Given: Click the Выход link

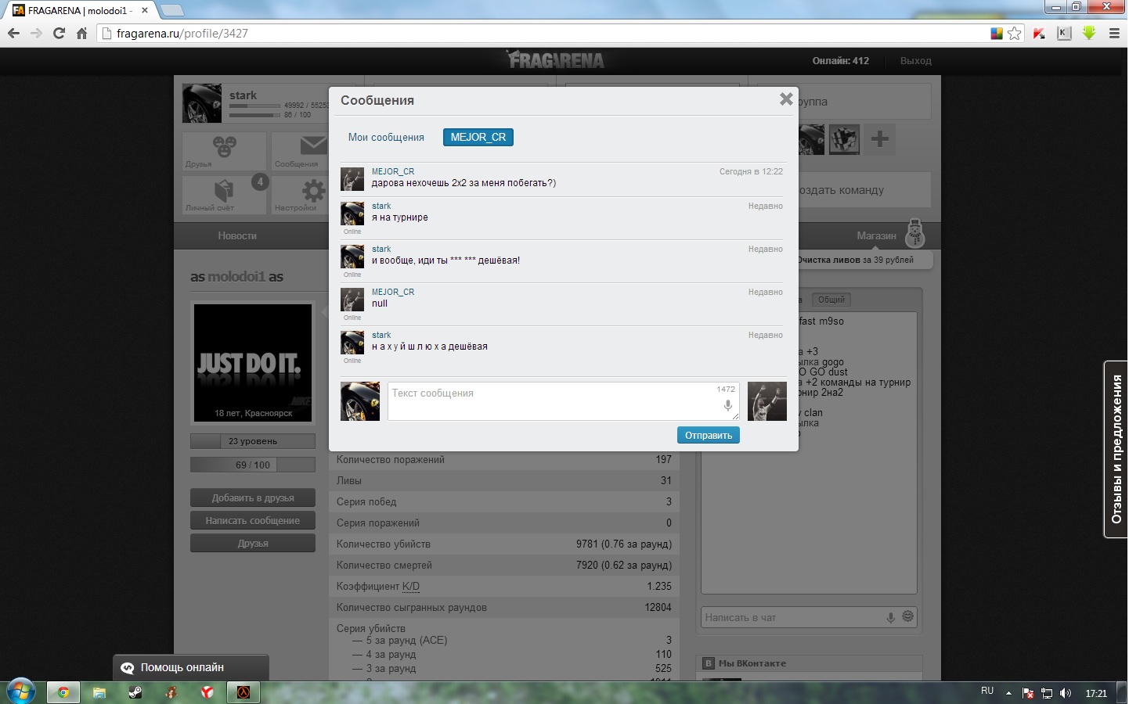Looking at the screenshot, I should (916, 61).
